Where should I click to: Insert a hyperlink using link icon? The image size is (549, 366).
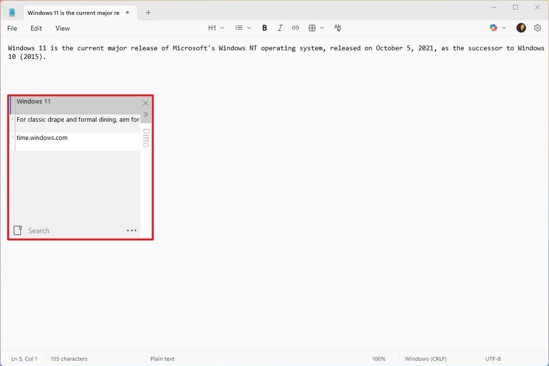coord(296,28)
